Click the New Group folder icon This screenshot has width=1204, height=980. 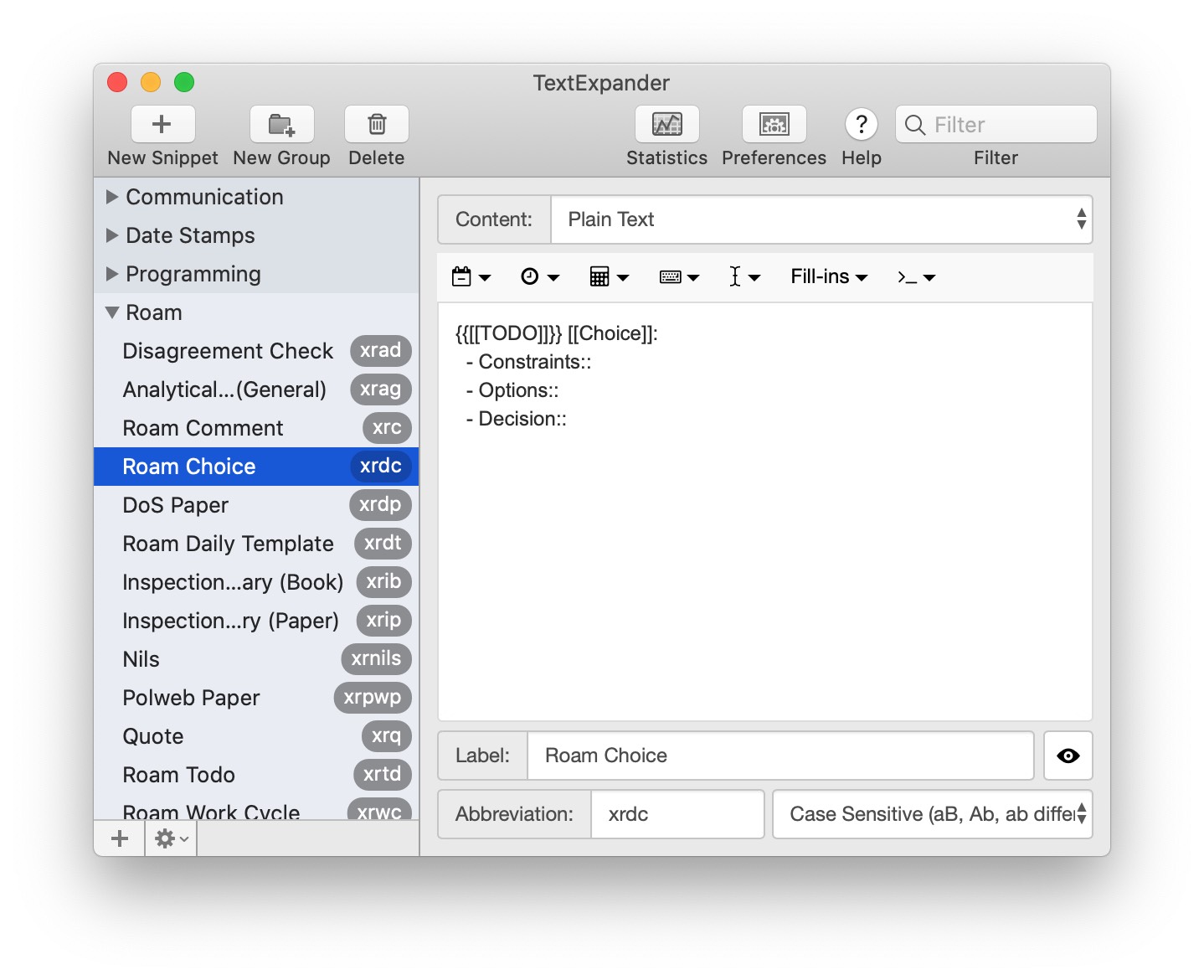pos(281,125)
